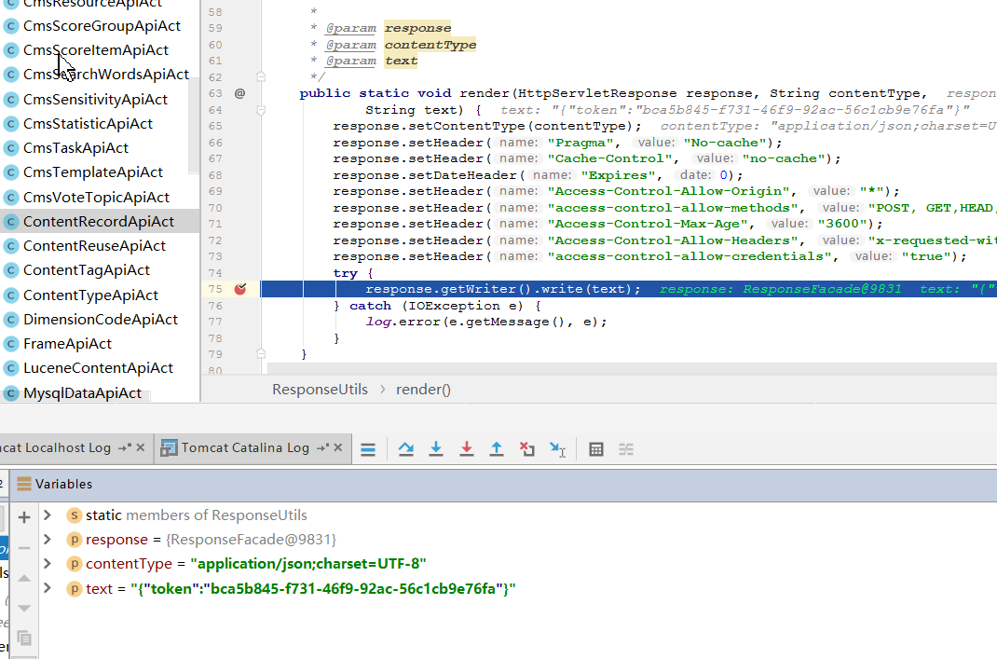Select ContentTagApiAct in the class list
The width and height of the screenshot is (997, 659).
point(86,270)
